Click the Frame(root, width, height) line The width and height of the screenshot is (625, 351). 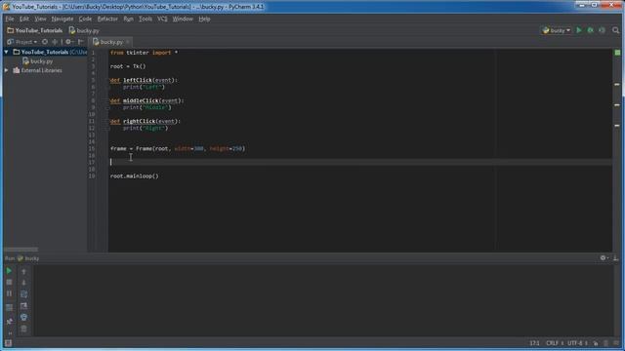click(178, 148)
